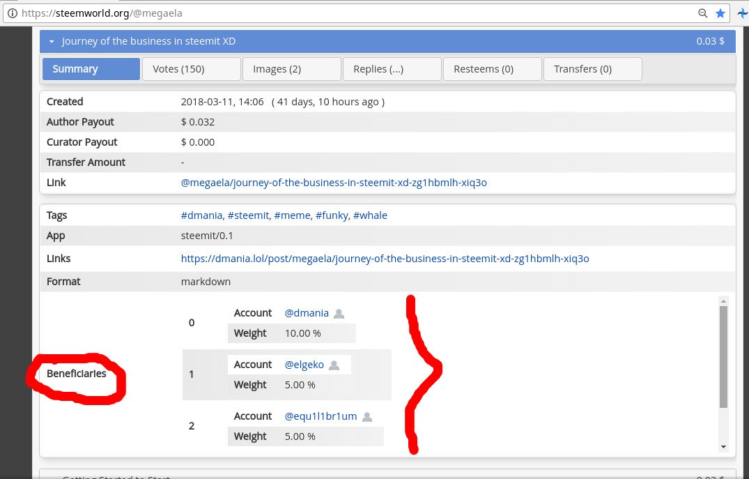Select the Curator Payout value $ 0.000
This screenshot has height=479, width=749.
198,142
